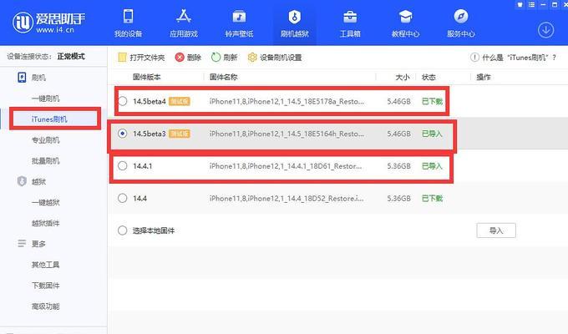Viewport: 568px width, 334px height.
Task: Select the 14.5beta4 firmware radio button
Action: (x=123, y=101)
